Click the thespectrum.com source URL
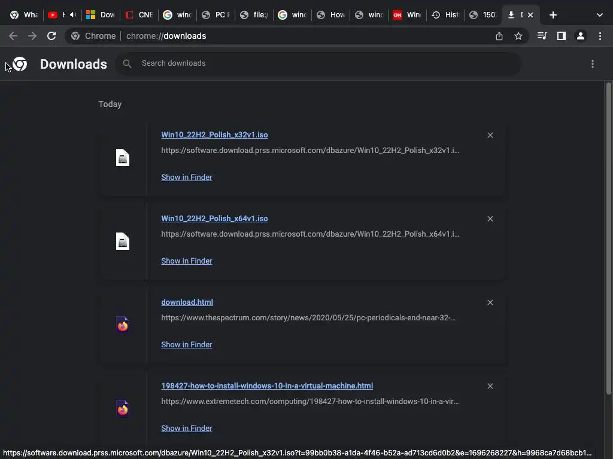The image size is (613, 459). coord(308,318)
